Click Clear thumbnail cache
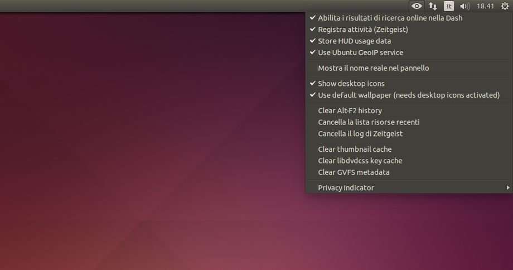The width and height of the screenshot is (513, 270). tap(355, 149)
